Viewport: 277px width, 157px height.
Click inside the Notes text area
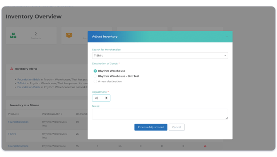pyautogui.click(x=160, y=114)
